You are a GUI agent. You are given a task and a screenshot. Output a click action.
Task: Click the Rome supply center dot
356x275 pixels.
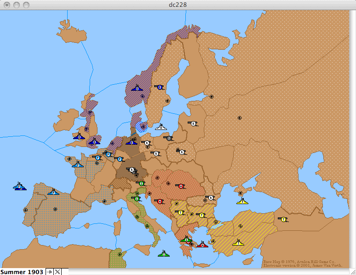click(x=137, y=217)
